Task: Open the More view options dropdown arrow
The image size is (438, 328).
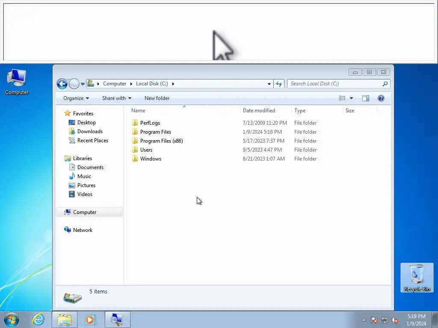Action: pyautogui.click(x=351, y=98)
